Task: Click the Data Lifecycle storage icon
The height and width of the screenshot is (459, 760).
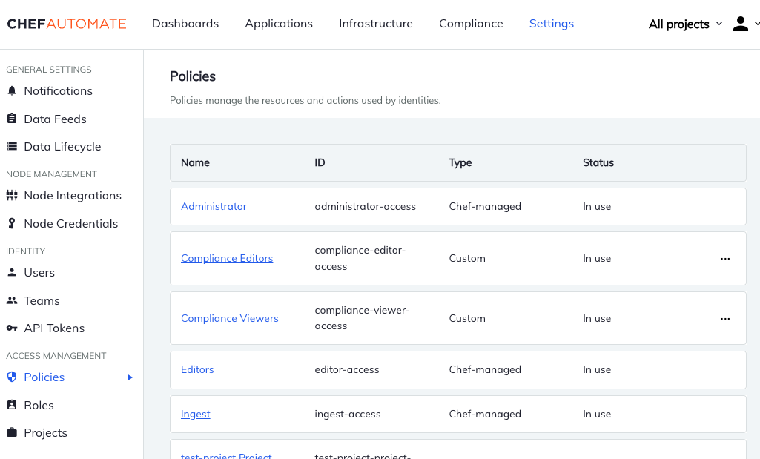Action: pyautogui.click(x=12, y=146)
